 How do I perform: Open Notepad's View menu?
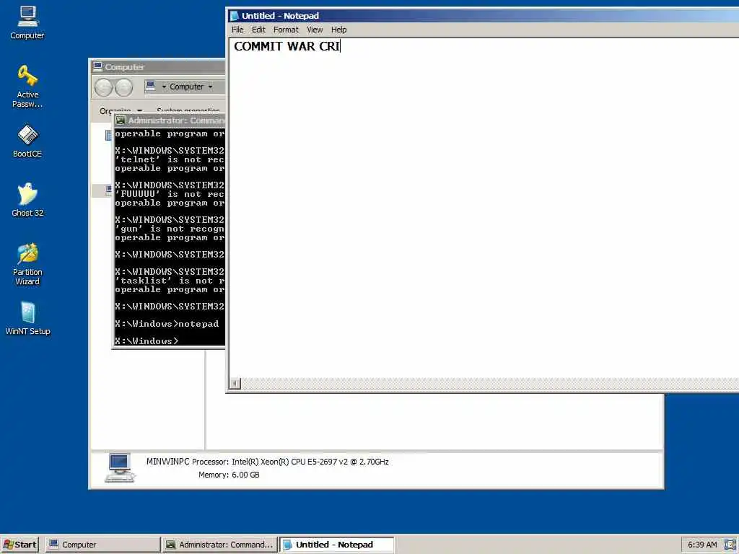click(315, 30)
